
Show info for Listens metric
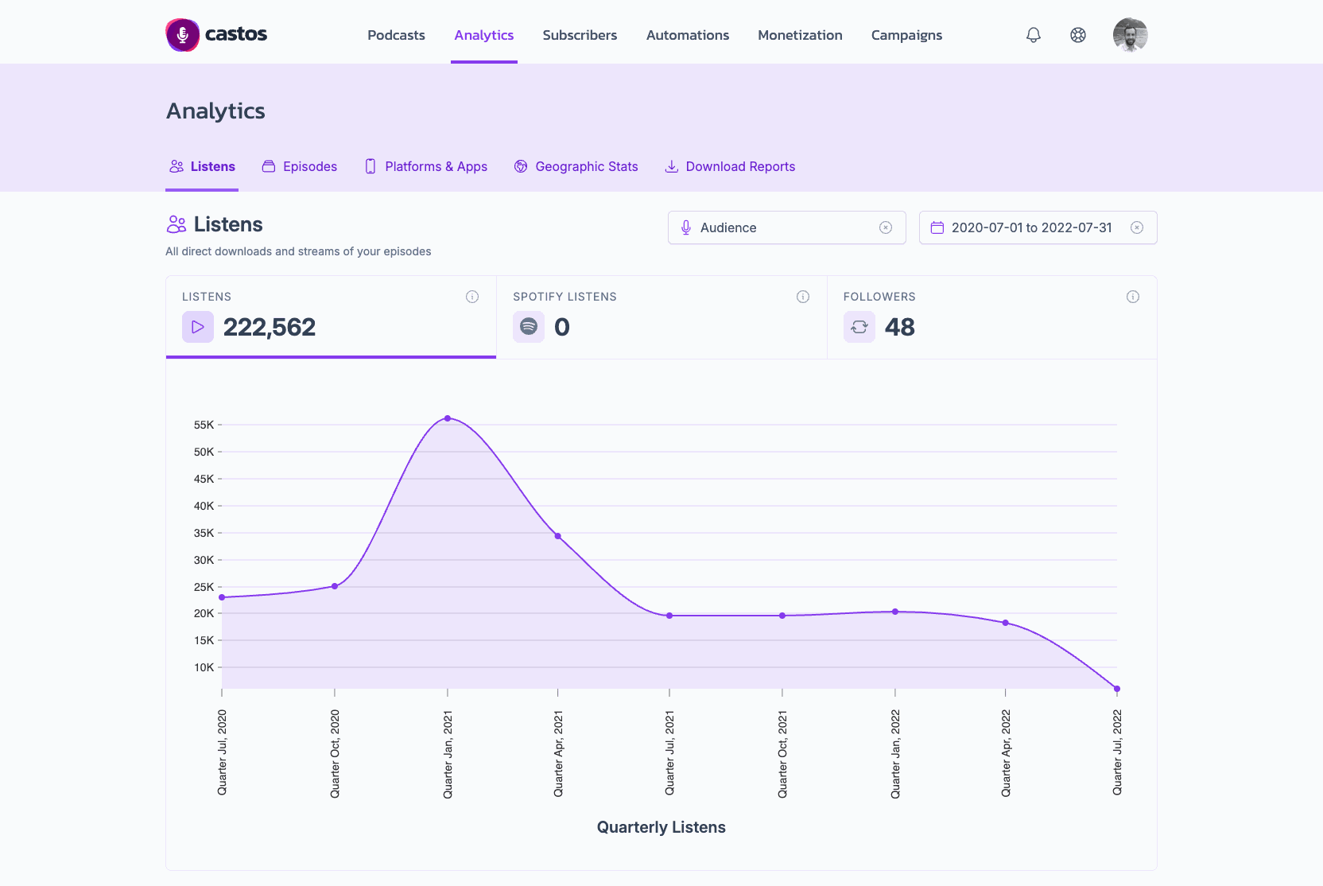pos(472,297)
